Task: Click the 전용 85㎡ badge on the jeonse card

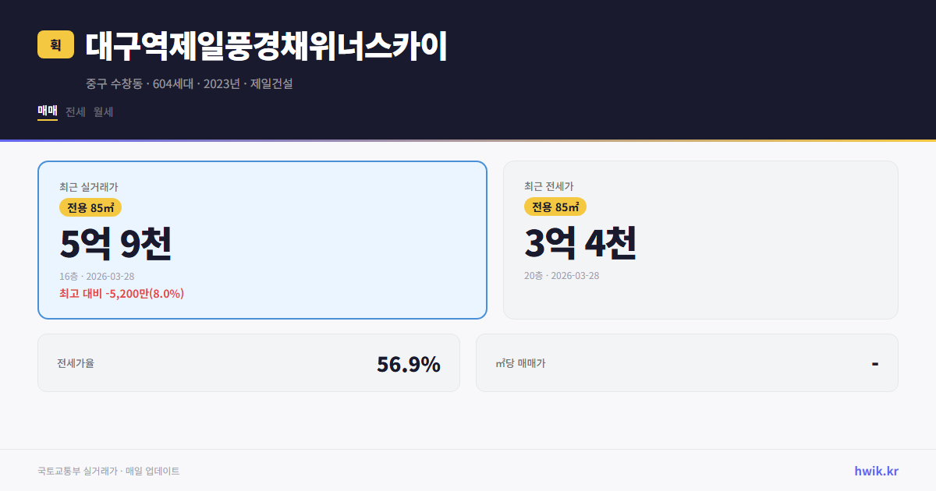Action: [556, 207]
